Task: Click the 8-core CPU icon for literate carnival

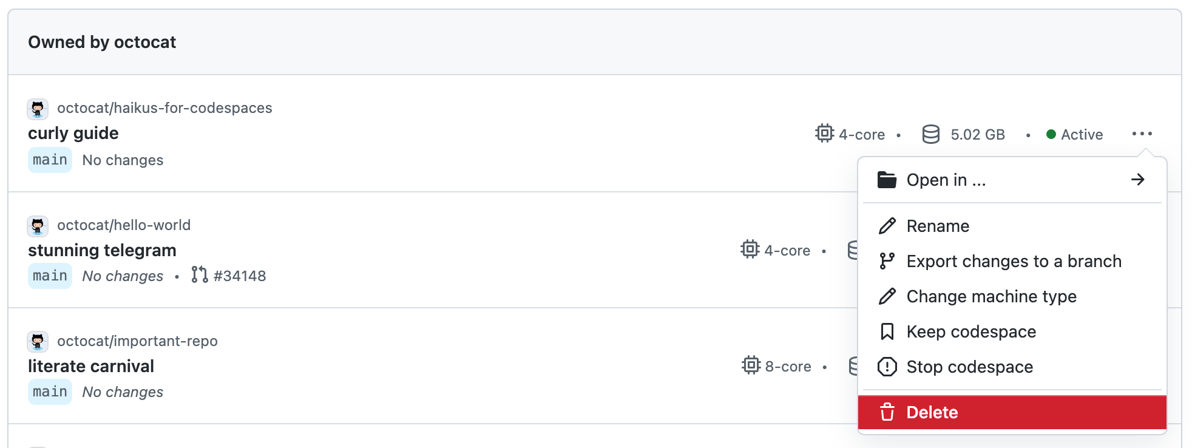Action: [x=753, y=366]
